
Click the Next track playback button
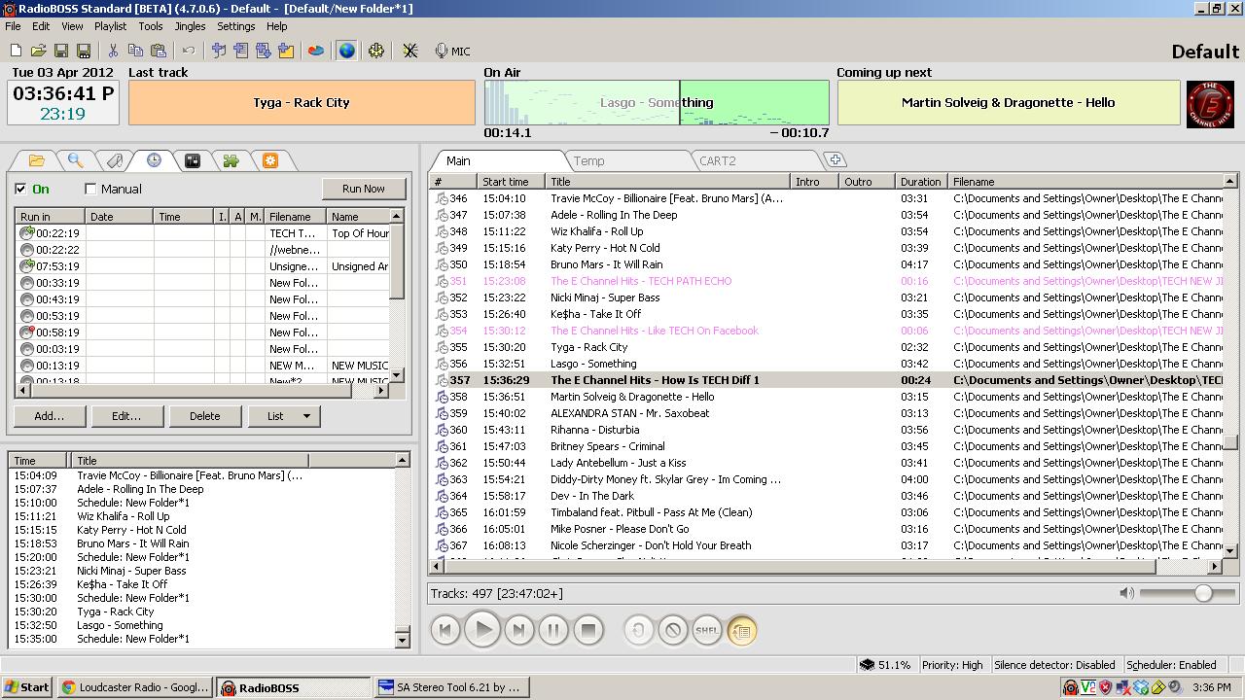(518, 630)
